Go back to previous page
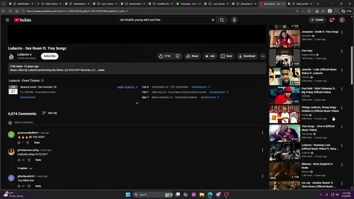The height and width of the screenshot is (199, 354). (4, 11)
